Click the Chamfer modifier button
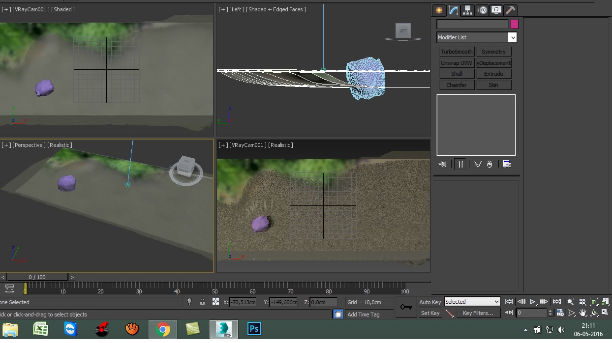Screen dimensions: 612x343 457,85
